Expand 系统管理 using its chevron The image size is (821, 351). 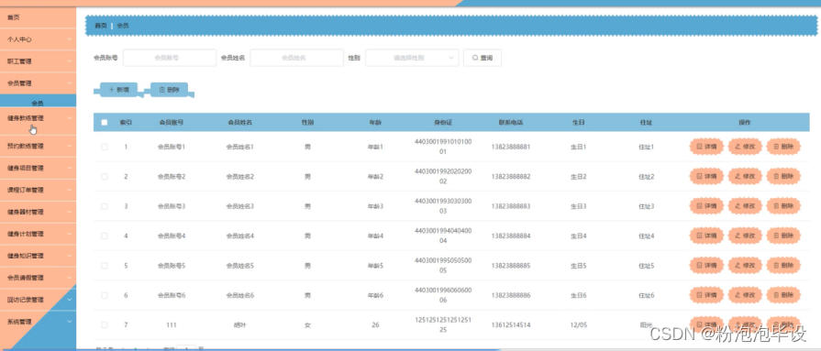pyautogui.click(x=69, y=322)
